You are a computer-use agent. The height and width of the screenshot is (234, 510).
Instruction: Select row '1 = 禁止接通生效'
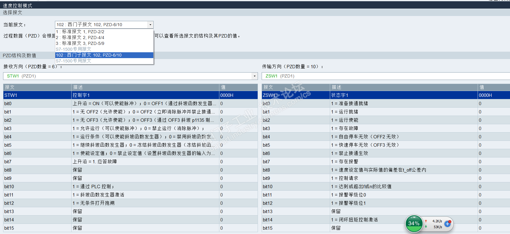pyautogui.click(x=386, y=153)
